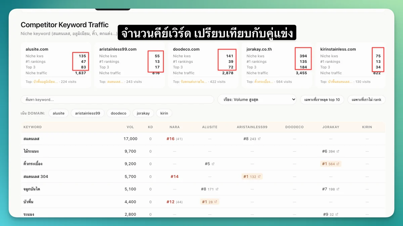Open external link icon in aristainless99 #1 132 badge
The height and width of the screenshot is (226, 403).
(259, 177)
